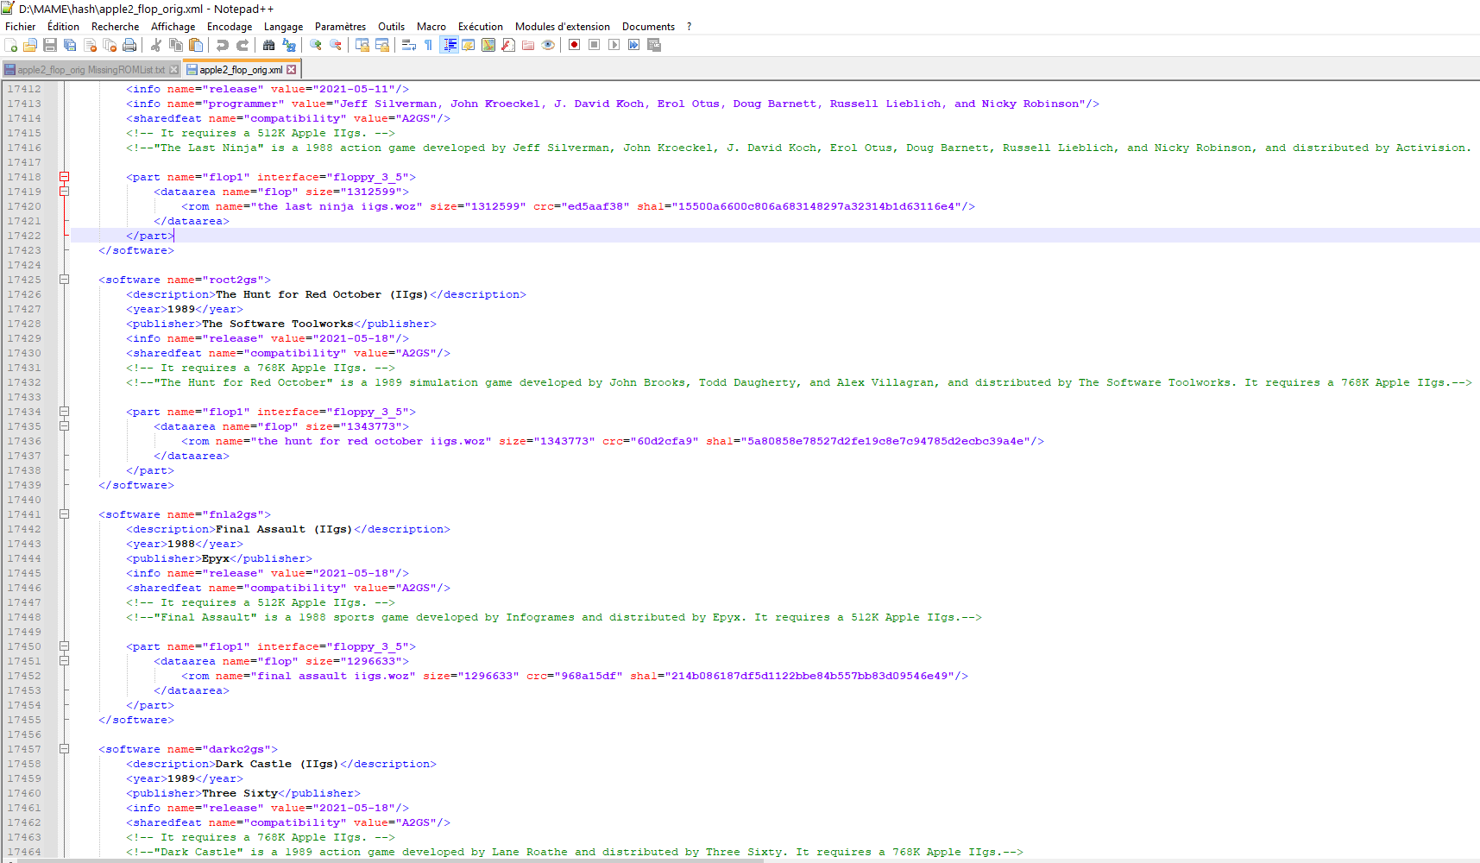1480x863 pixels.
Task: Click the Undo arrow icon
Action: 223,45
